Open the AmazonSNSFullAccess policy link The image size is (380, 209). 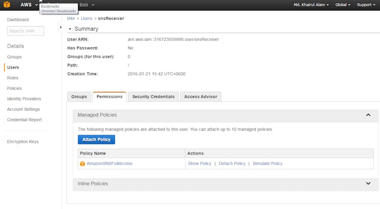(x=109, y=163)
